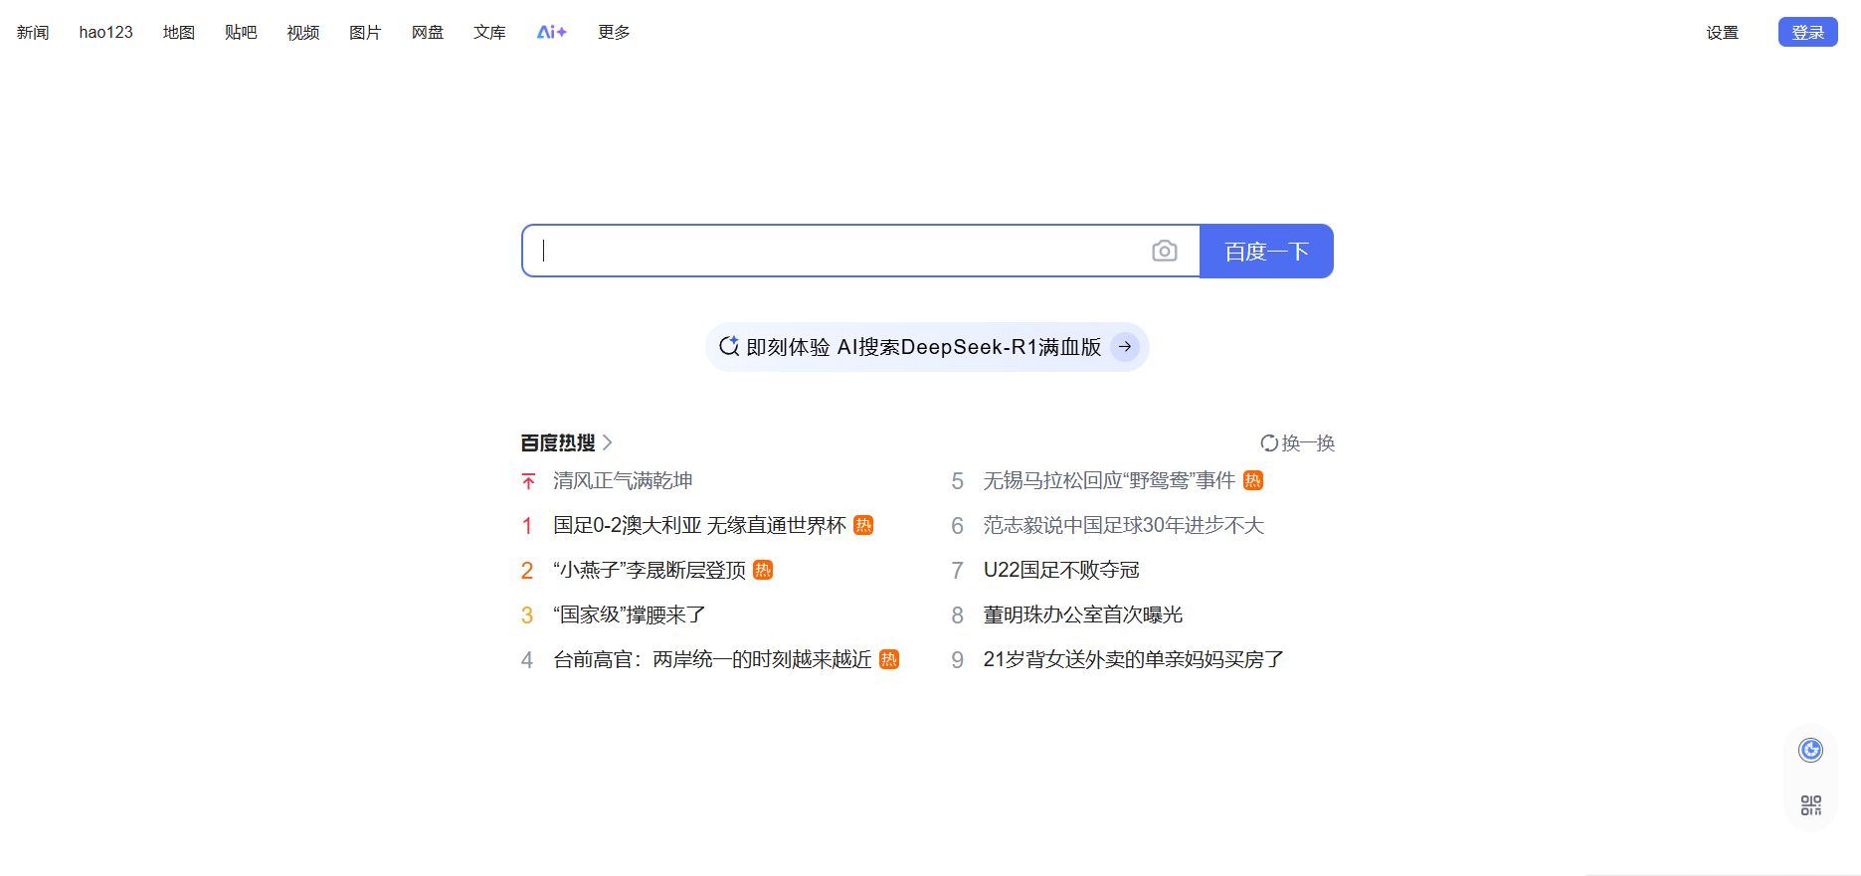Open headline “国家级”撑腰来了
The image size is (1861, 876).
pos(630,614)
